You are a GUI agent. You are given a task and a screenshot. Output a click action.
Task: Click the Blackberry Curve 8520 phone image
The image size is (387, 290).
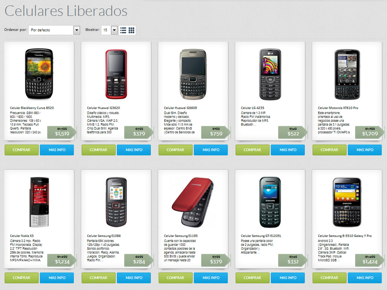39,74
